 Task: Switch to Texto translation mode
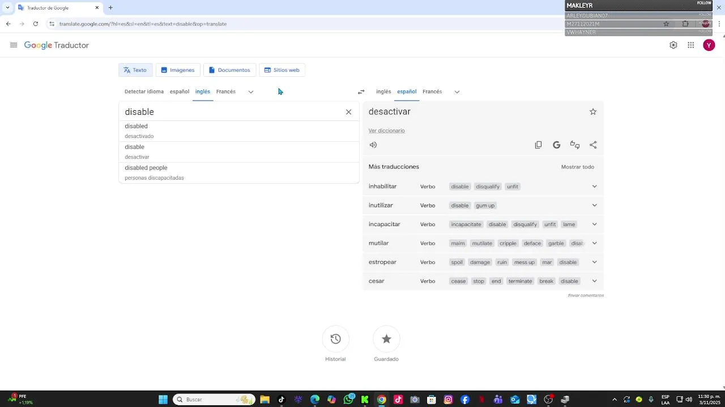pyautogui.click(x=135, y=70)
